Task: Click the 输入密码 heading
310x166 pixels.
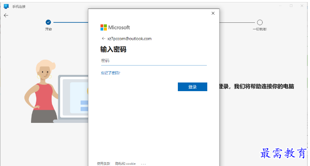Action: [113, 49]
